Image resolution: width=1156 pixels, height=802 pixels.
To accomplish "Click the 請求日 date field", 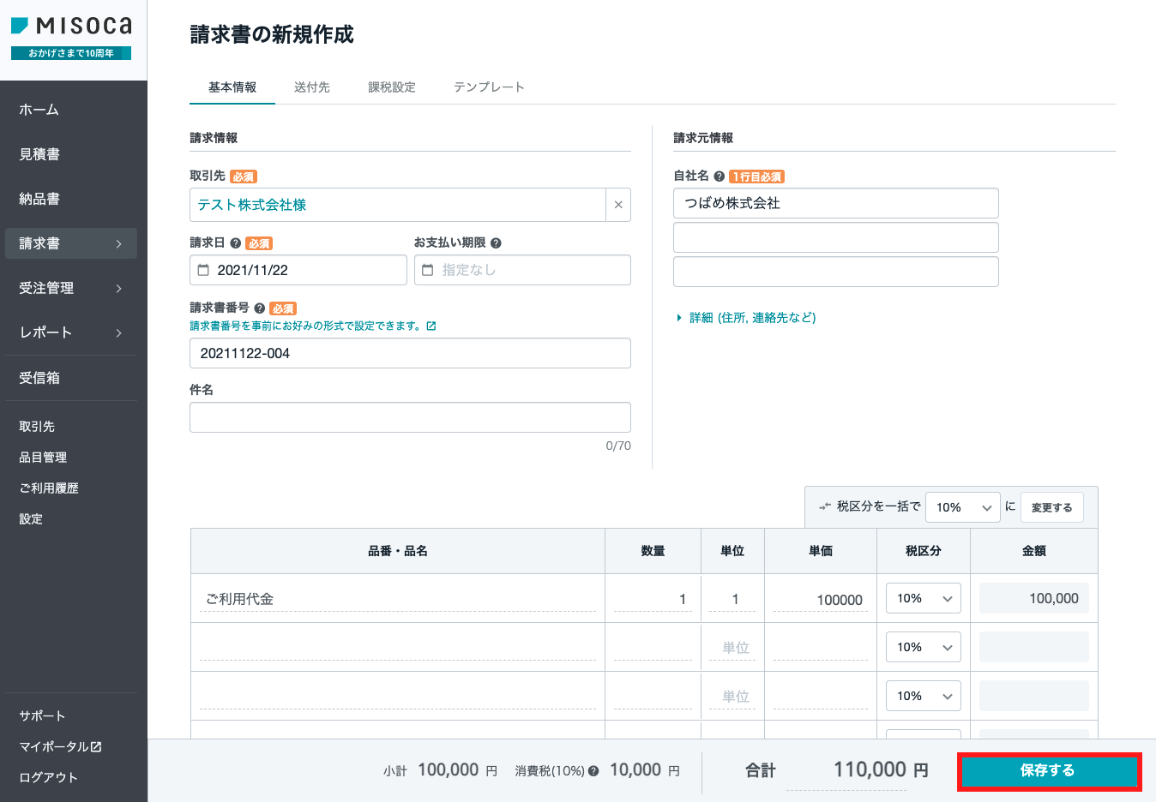I will [x=298, y=270].
